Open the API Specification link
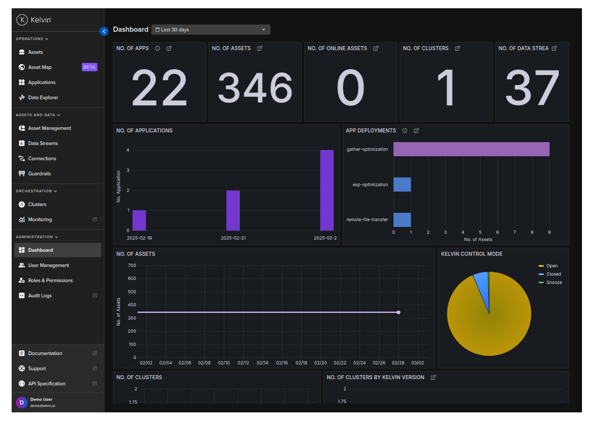The height and width of the screenshot is (421, 594). 47,383
